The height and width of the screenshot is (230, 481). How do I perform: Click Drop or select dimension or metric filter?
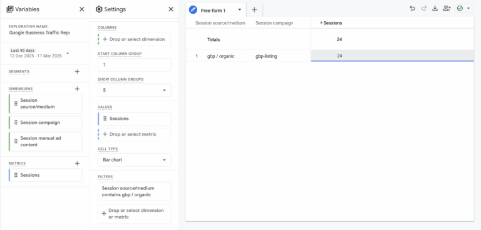click(135, 214)
